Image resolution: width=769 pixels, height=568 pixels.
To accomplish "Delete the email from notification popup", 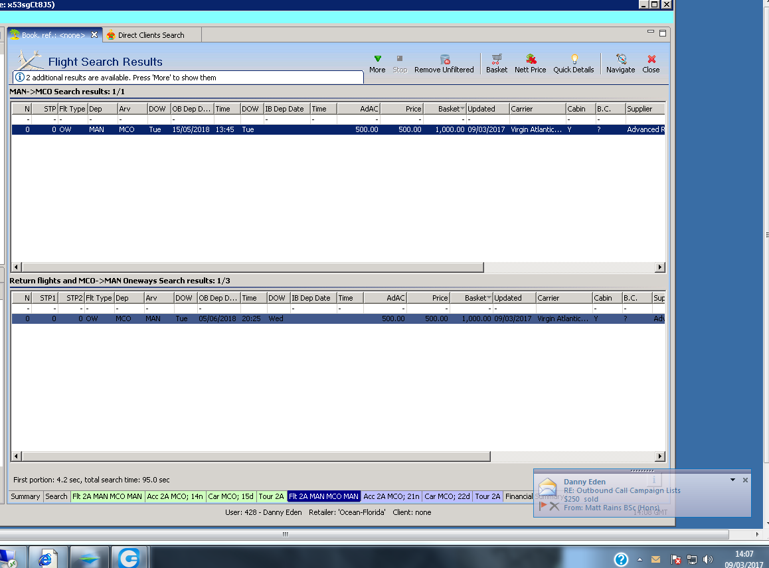I will click(x=555, y=506).
